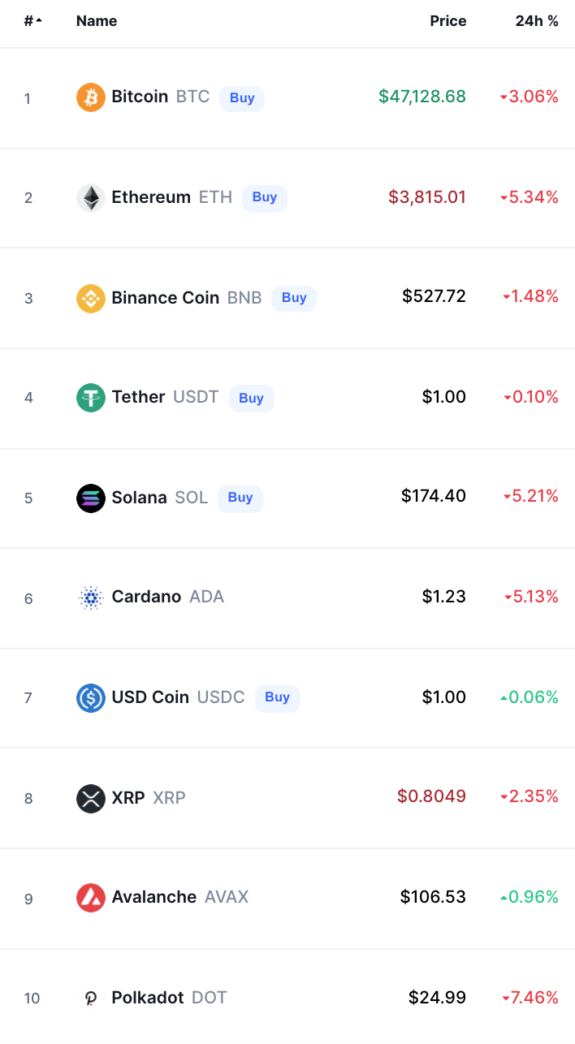Click the Polkadot logo icon

pos(90,998)
